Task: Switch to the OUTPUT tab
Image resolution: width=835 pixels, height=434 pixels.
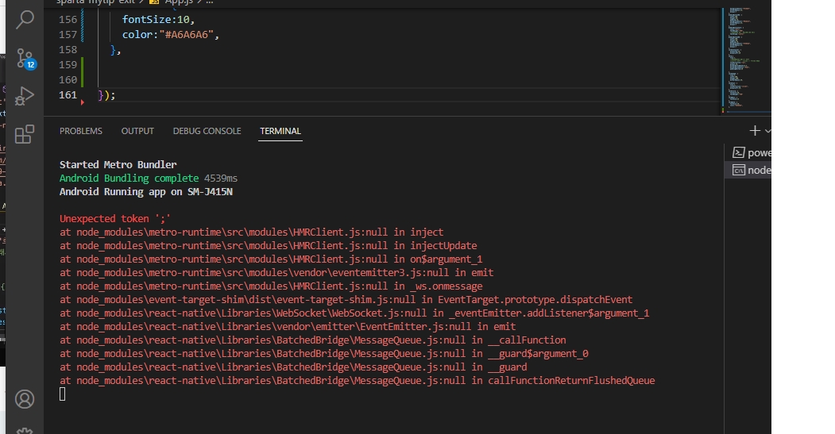Action: pyautogui.click(x=137, y=131)
